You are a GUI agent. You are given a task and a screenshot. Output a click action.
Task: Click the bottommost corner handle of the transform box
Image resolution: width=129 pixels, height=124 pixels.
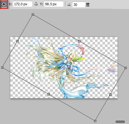pyautogui.click(x=95, y=121)
